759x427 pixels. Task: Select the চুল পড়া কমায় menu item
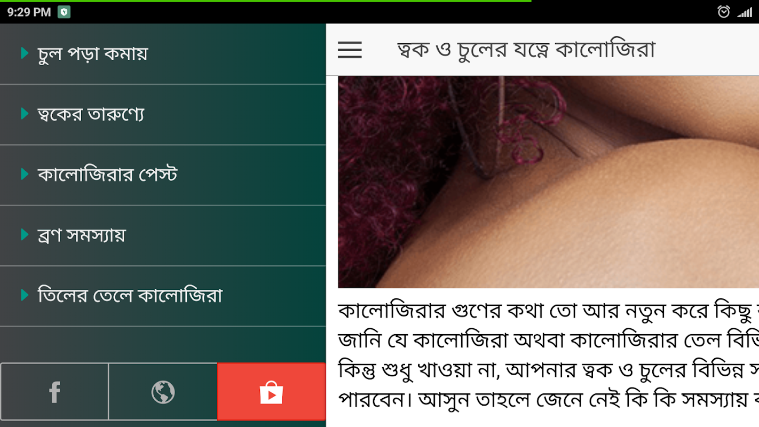point(163,54)
